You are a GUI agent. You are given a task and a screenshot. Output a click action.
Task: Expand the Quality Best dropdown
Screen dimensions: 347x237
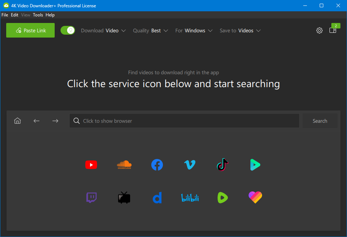click(151, 31)
